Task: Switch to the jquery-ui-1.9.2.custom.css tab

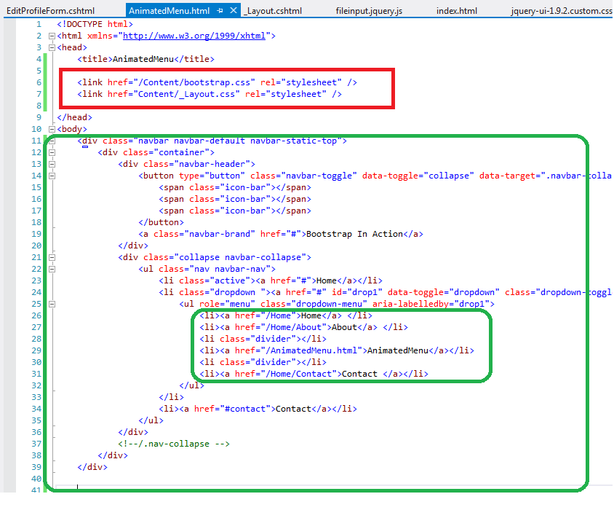Action: click(561, 11)
